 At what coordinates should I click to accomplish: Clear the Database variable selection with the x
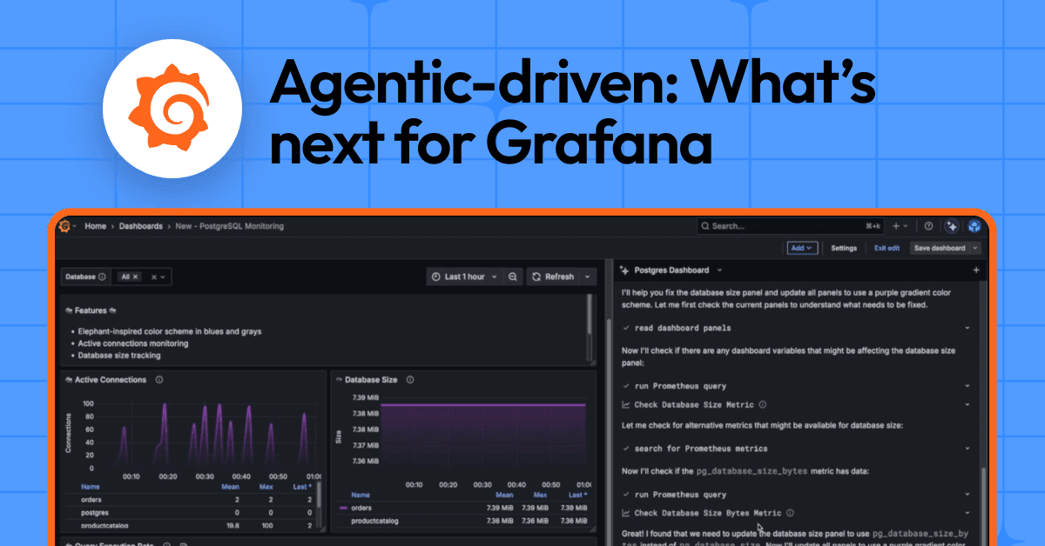pyautogui.click(x=152, y=276)
